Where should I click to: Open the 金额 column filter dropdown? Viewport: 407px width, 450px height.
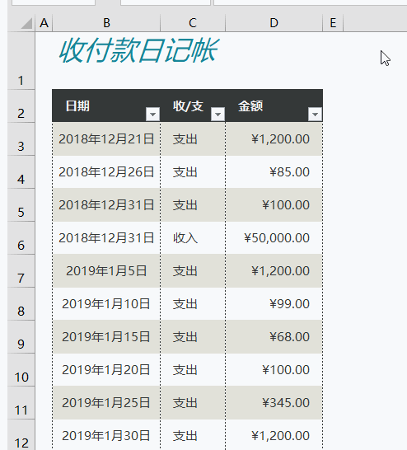(x=315, y=115)
